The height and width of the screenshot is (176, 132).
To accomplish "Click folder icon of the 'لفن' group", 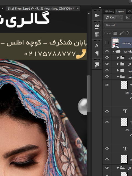I will (122, 76).
